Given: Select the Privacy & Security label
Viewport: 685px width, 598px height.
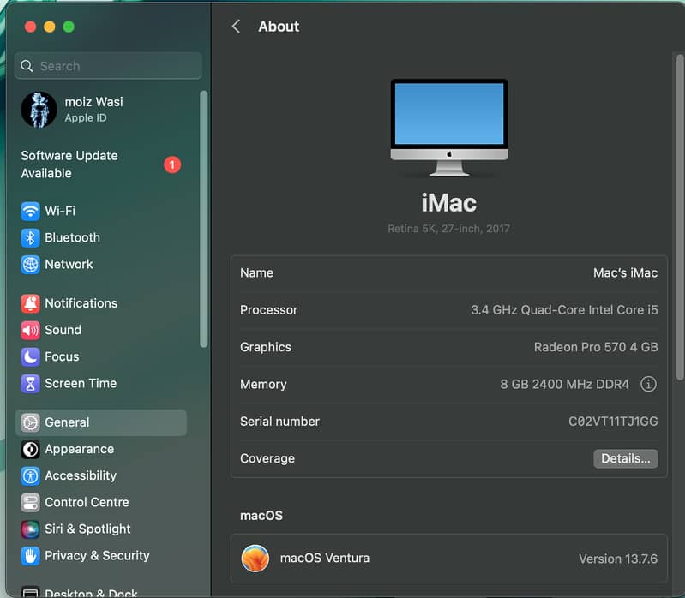Looking at the screenshot, I should click(x=97, y=555).
